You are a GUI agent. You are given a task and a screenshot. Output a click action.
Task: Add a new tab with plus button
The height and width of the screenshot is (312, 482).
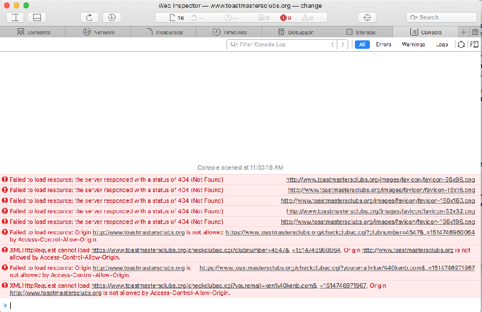[463, 32]
